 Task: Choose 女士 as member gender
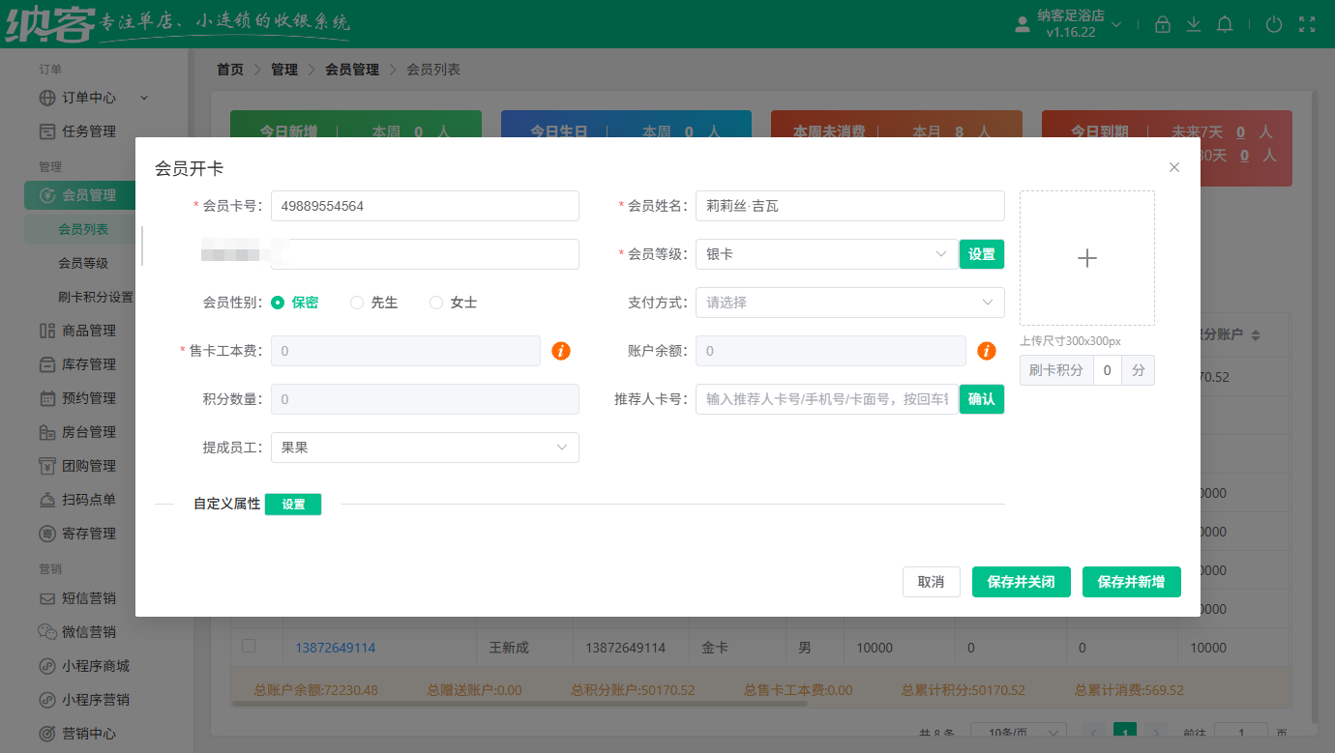[x=435, y=302]
